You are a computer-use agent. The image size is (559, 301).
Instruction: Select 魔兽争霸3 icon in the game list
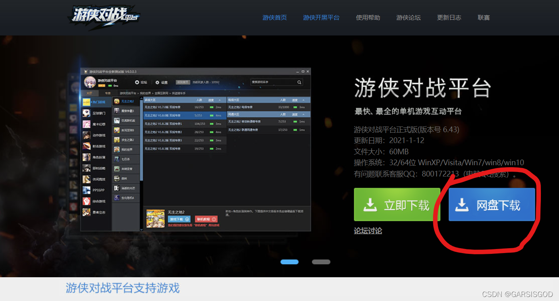tap(117, 111)
